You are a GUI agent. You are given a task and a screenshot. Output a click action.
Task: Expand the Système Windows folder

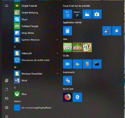pos(37,40)
